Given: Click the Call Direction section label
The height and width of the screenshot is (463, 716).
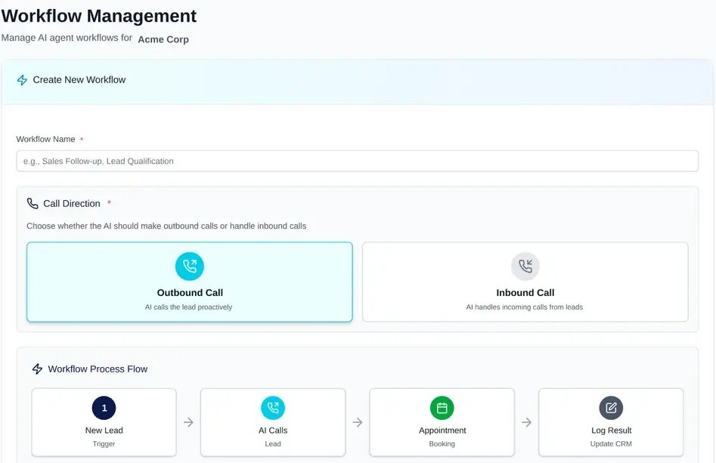Looking at the screenshot, I should point(72,203).
